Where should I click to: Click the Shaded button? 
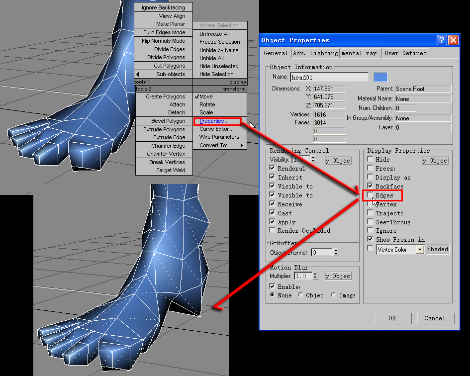438,249
